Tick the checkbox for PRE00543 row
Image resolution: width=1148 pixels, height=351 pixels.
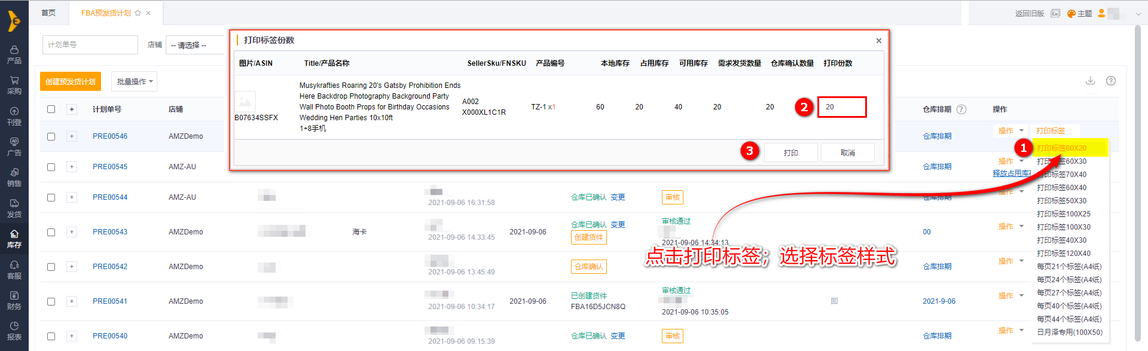tap(51, 232)
